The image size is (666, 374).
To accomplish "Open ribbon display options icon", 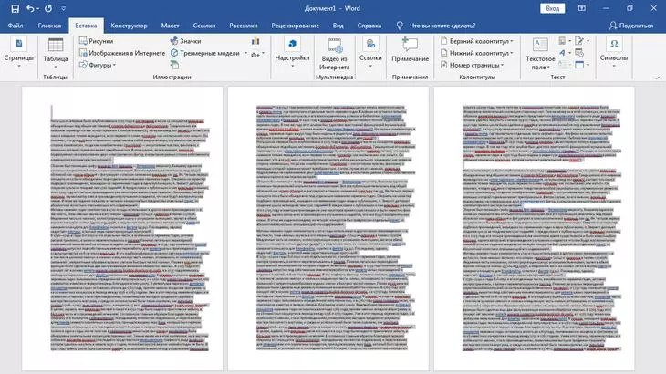I will click(x=581, y=8).
